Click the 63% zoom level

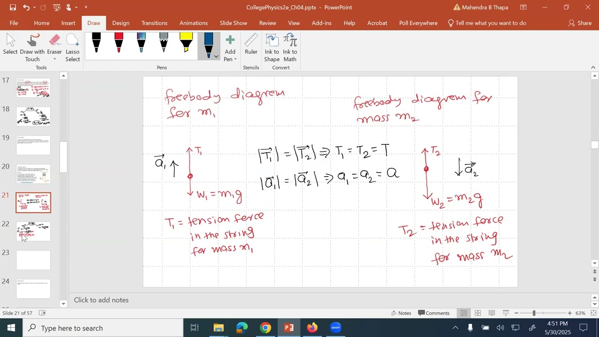(x=581, y=313)
